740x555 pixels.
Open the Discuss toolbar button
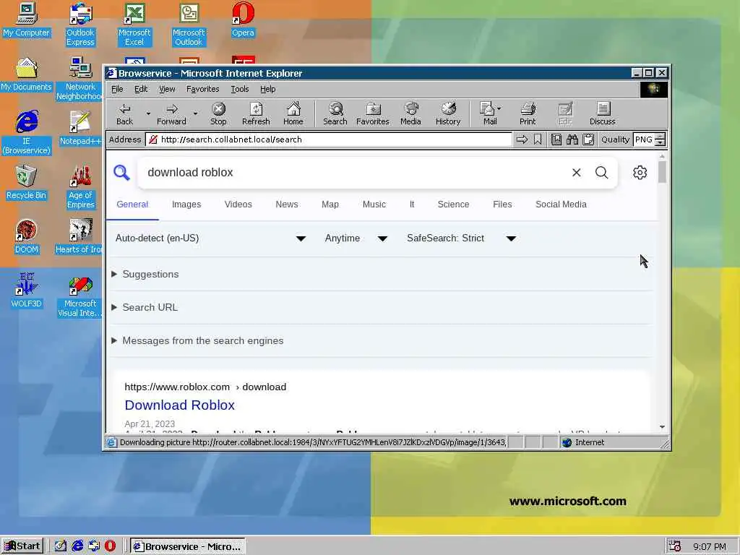point(602,114)
